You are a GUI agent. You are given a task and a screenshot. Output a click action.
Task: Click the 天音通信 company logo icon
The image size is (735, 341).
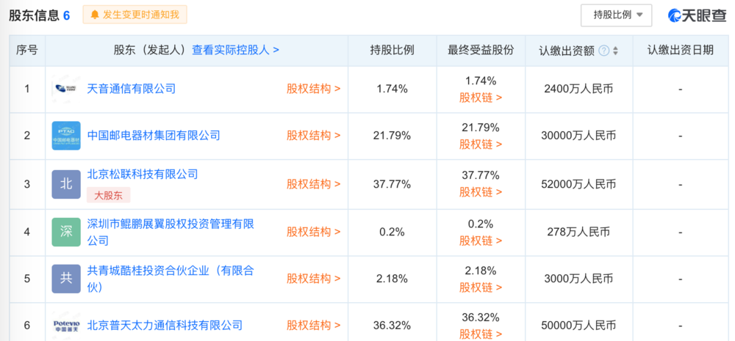(x=66, y=89)
